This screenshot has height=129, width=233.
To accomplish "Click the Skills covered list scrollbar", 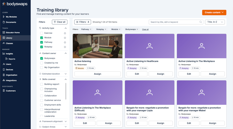I will tap(66, 91).
